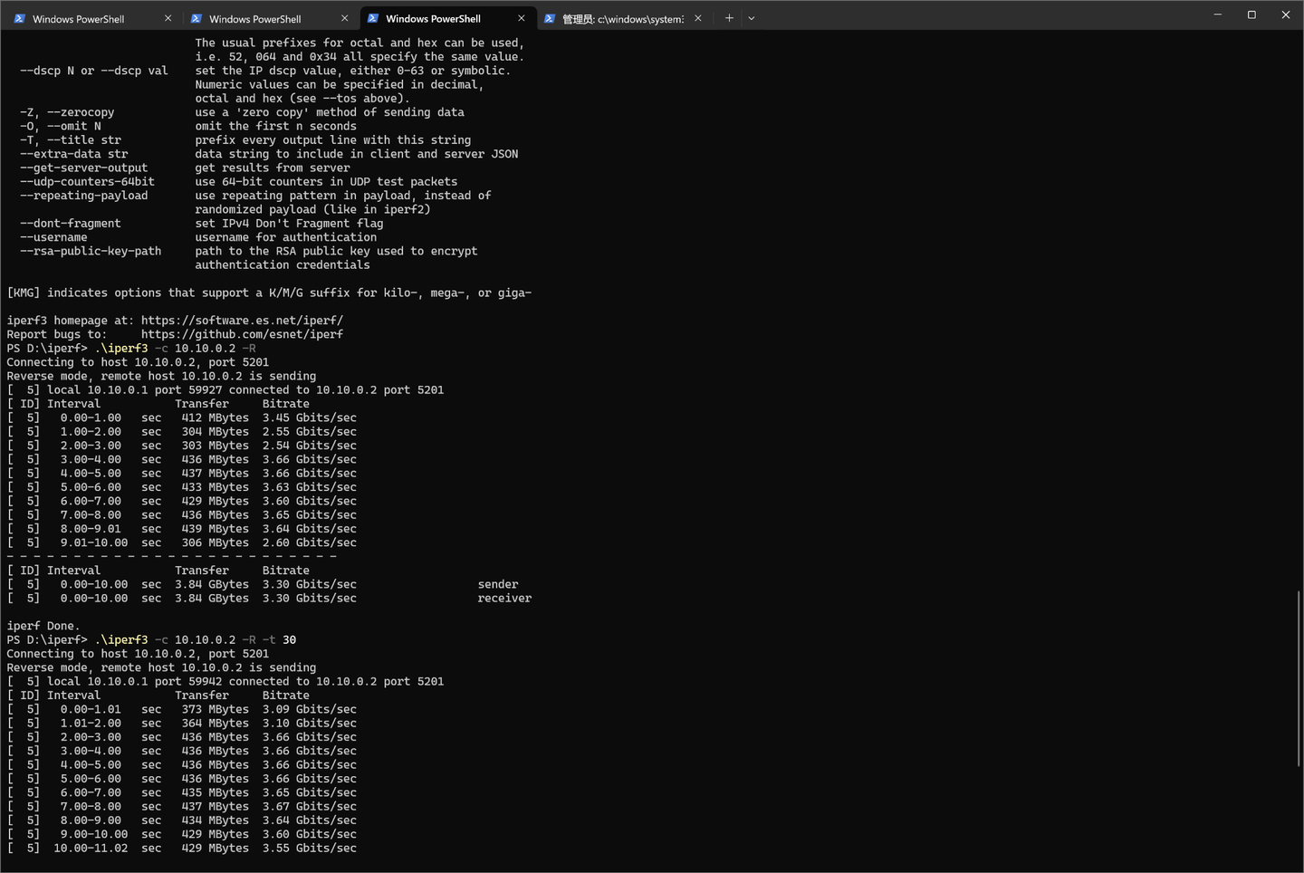
Task: Open a new tab with the plus button
Action: (x=729, y=18)
